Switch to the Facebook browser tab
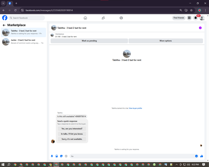Image resolution: width=209 pixels, height=167 pixels. 10,3
